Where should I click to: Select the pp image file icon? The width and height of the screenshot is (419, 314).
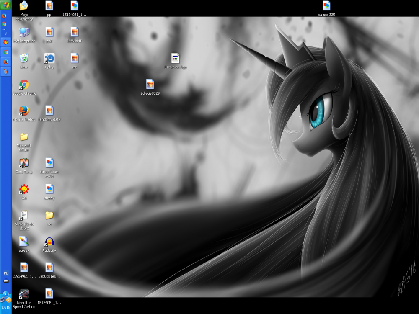49,6
